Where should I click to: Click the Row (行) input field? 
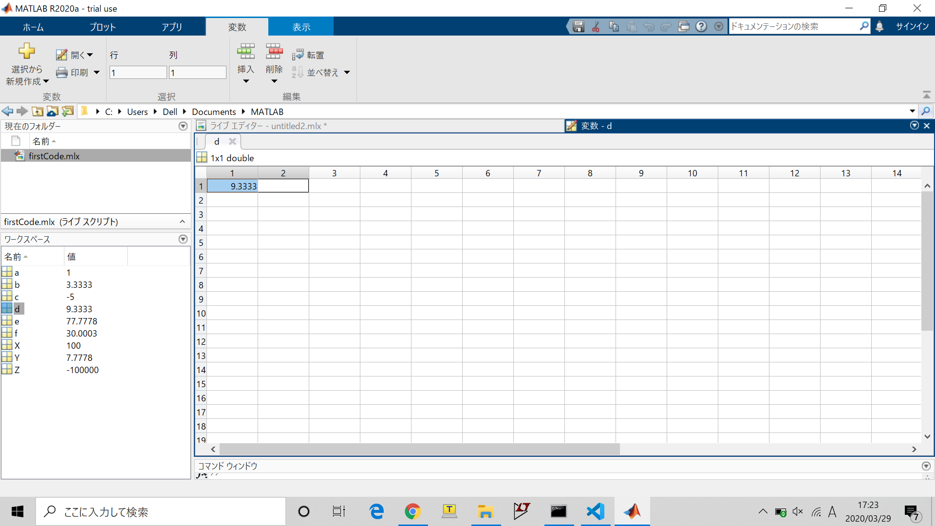[x=138, y=73]
